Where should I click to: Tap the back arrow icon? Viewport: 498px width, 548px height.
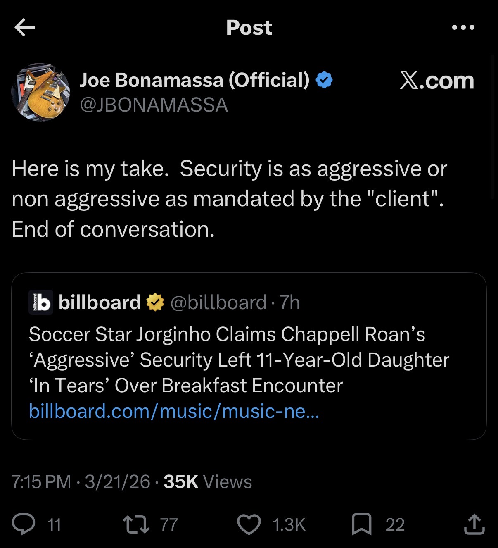(24, 28)
